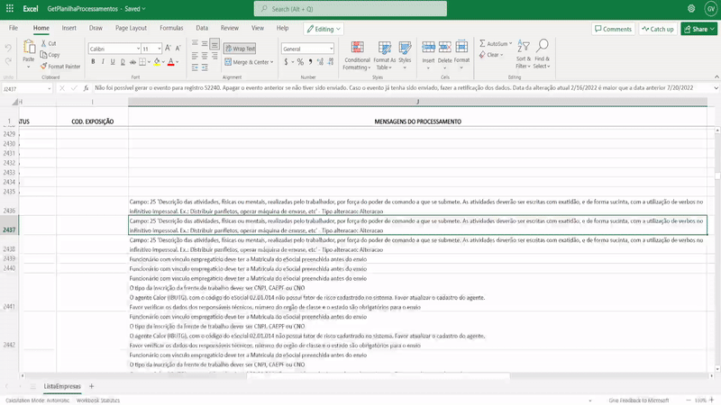Image resolution: width=721 pixels, height=405 pixels.
Task: Open the cell borders tool
Action: pyautogui.click(x=142, y=61)
